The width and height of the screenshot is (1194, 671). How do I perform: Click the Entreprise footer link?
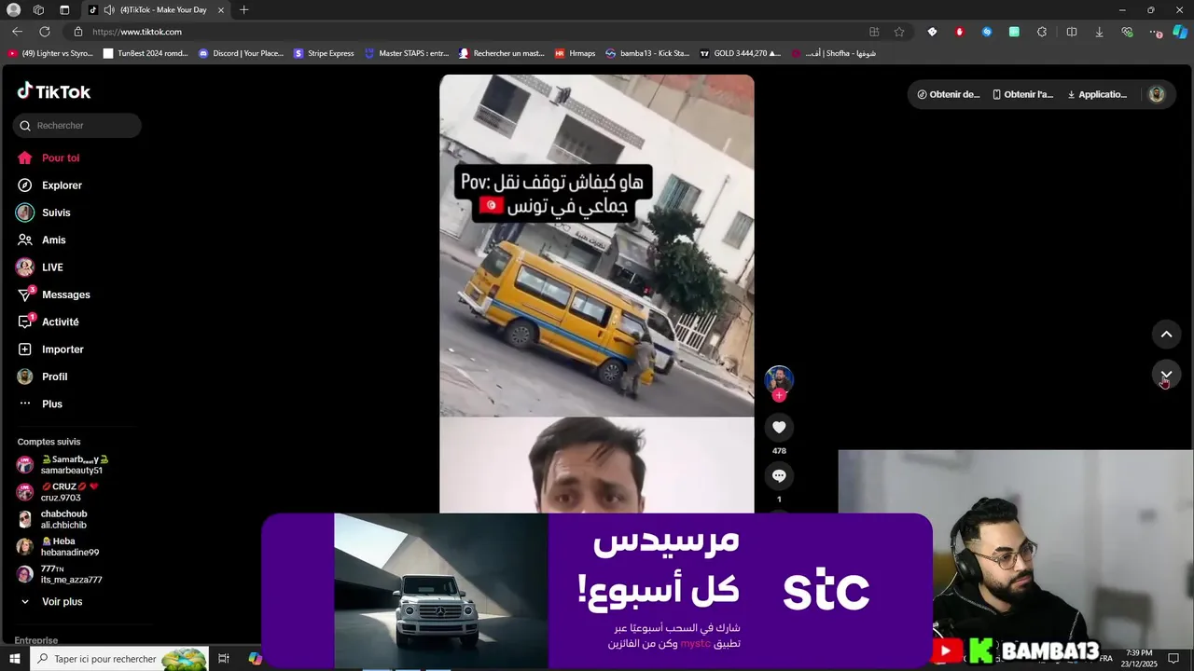[x=36, y=640]
